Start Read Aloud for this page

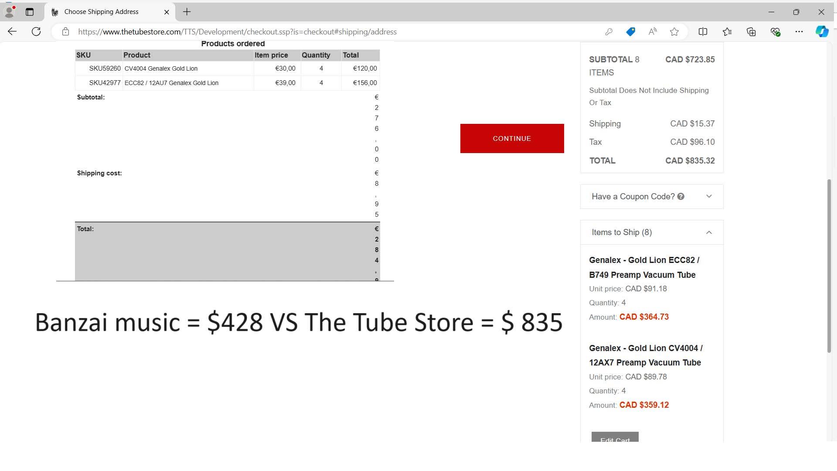pos(653,32)
